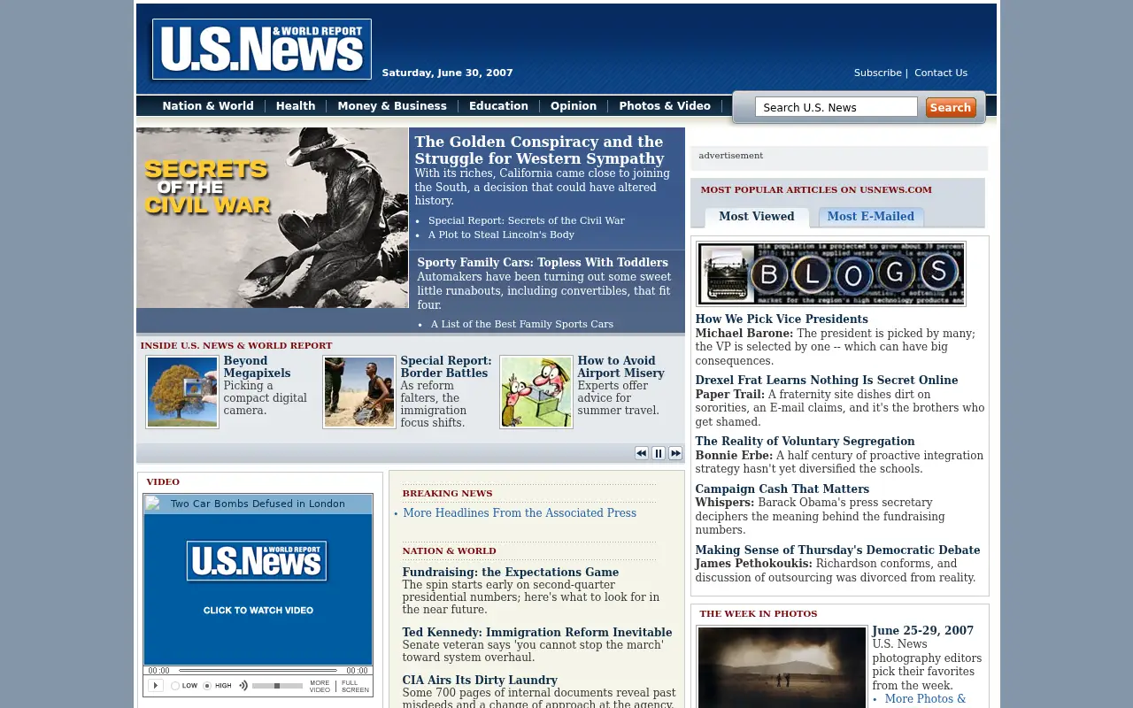Open the Opinion section

(x=574, y=106)
